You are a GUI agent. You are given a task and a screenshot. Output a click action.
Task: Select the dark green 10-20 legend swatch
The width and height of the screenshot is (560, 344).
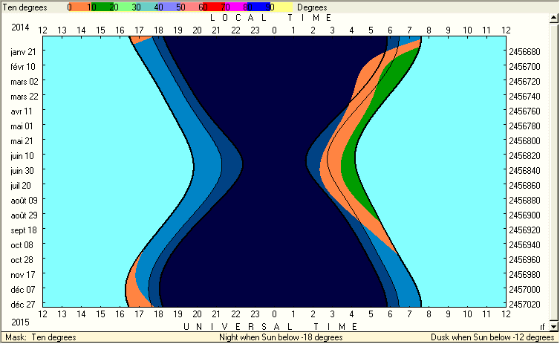click(102, 7)
